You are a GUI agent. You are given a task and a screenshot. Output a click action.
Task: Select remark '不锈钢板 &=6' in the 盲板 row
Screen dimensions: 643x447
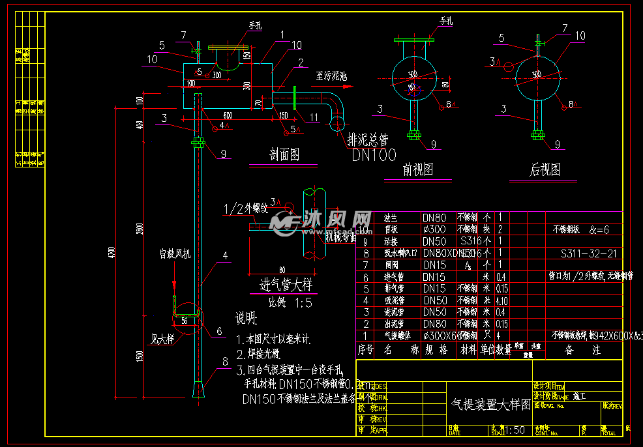coord(580,229)
